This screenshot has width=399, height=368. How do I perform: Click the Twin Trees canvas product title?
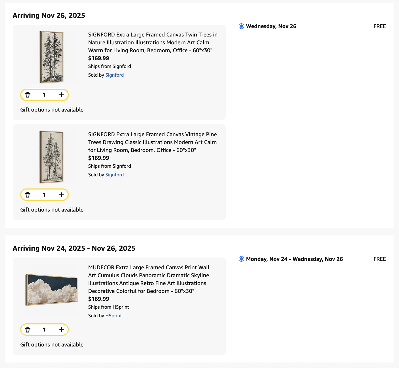click(x=153, y=43)
